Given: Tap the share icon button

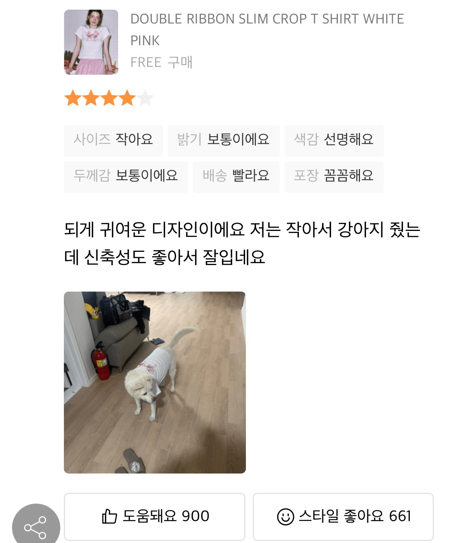Looking at the screenshot, I should point(36,527).
